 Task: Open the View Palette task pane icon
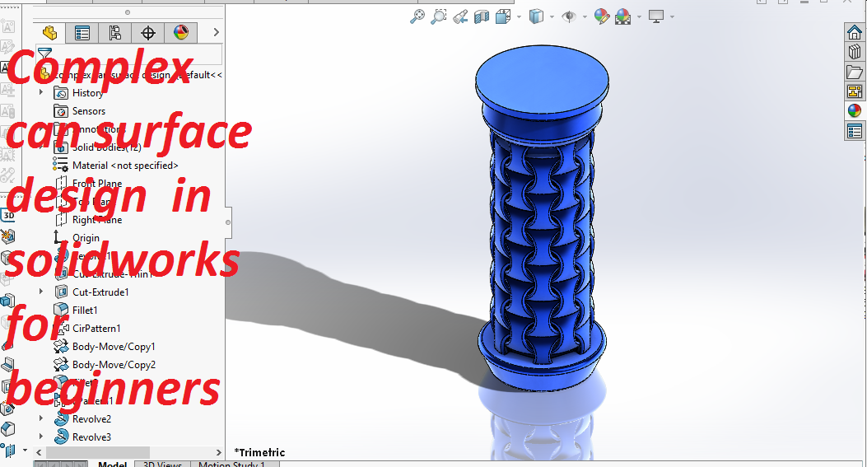pos(855,91)
